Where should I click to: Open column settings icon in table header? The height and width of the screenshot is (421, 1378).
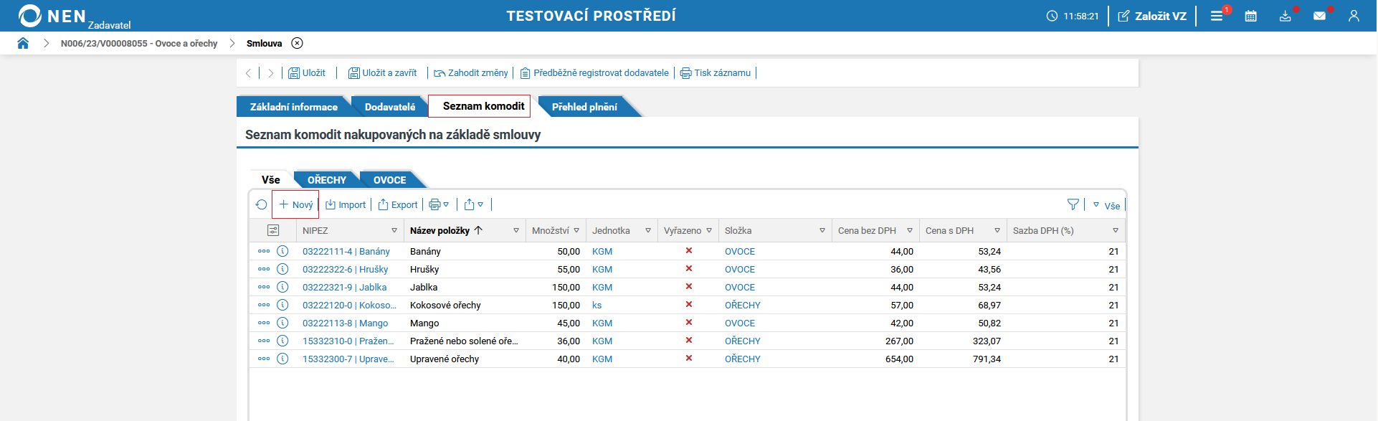[272, 231]
